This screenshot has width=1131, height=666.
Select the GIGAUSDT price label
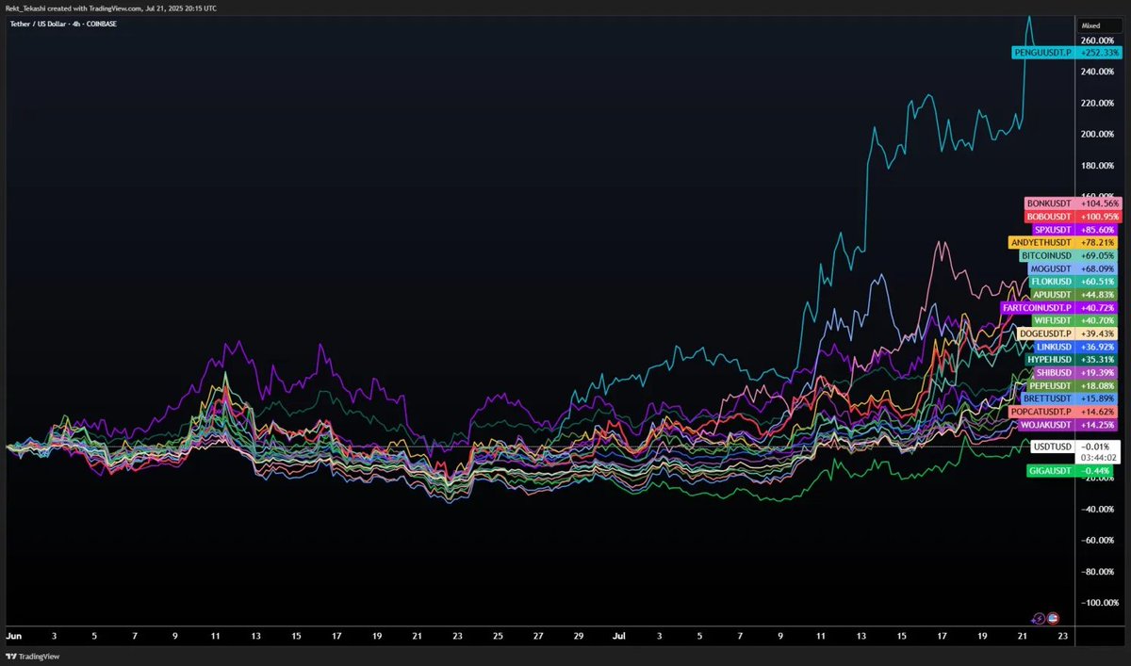tap(1051, 470)
